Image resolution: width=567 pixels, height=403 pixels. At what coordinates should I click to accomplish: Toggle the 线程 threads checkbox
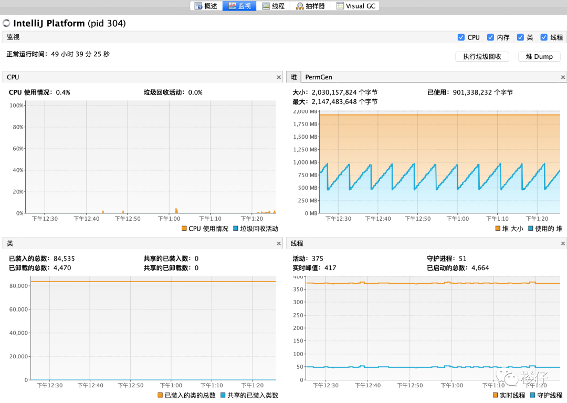[544, 37]
